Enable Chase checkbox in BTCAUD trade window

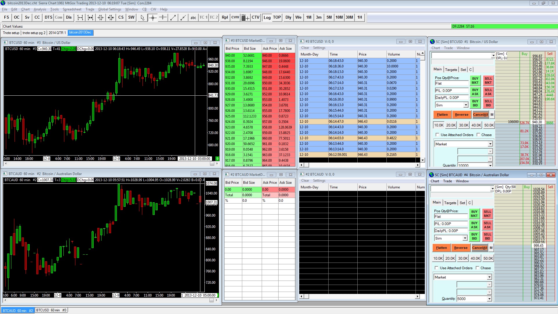tap(477, 268)
